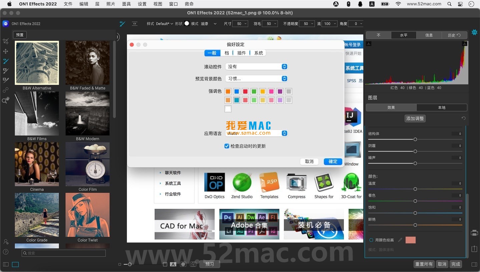Click the single view mode icon at bottom left
The image size is (480, 272).
coord(15,264)
